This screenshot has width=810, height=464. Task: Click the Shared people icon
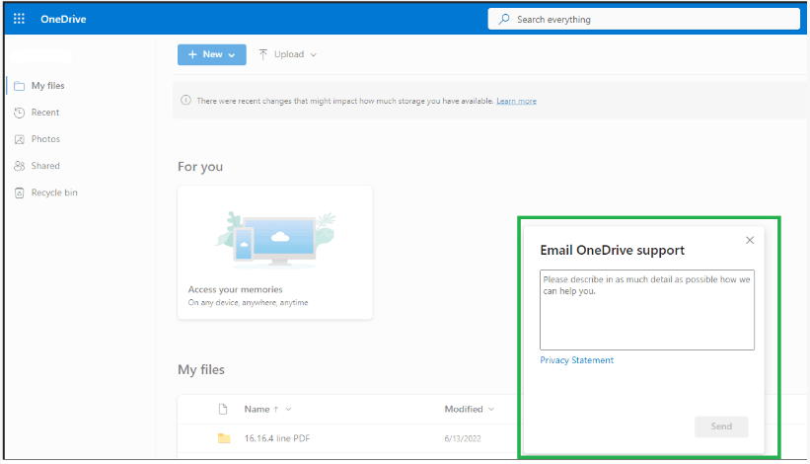pyautogui.click(x=19, y=166)
